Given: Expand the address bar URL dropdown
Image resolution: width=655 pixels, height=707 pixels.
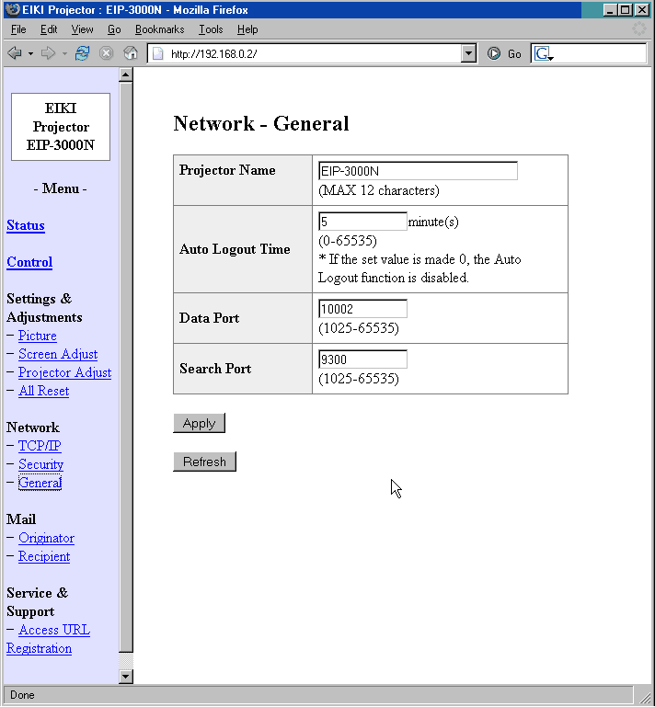Looking at the screenshot, I should pyautogui.click(x=468, y=53).
